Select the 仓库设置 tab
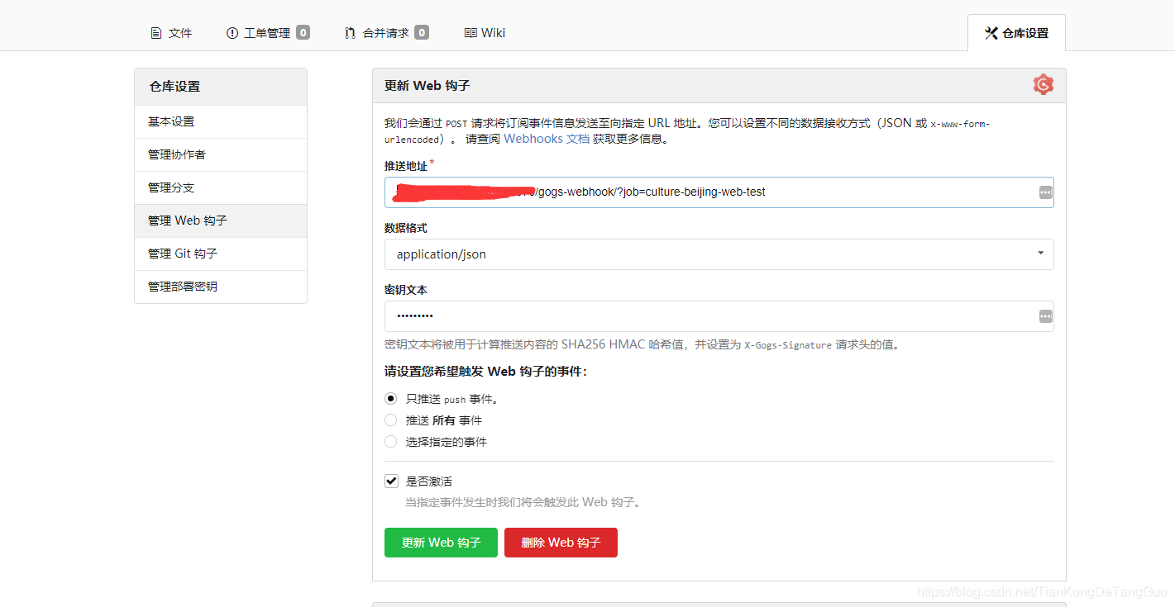The width and height of the screenshot is (1175, 607). coord(1016,33)
